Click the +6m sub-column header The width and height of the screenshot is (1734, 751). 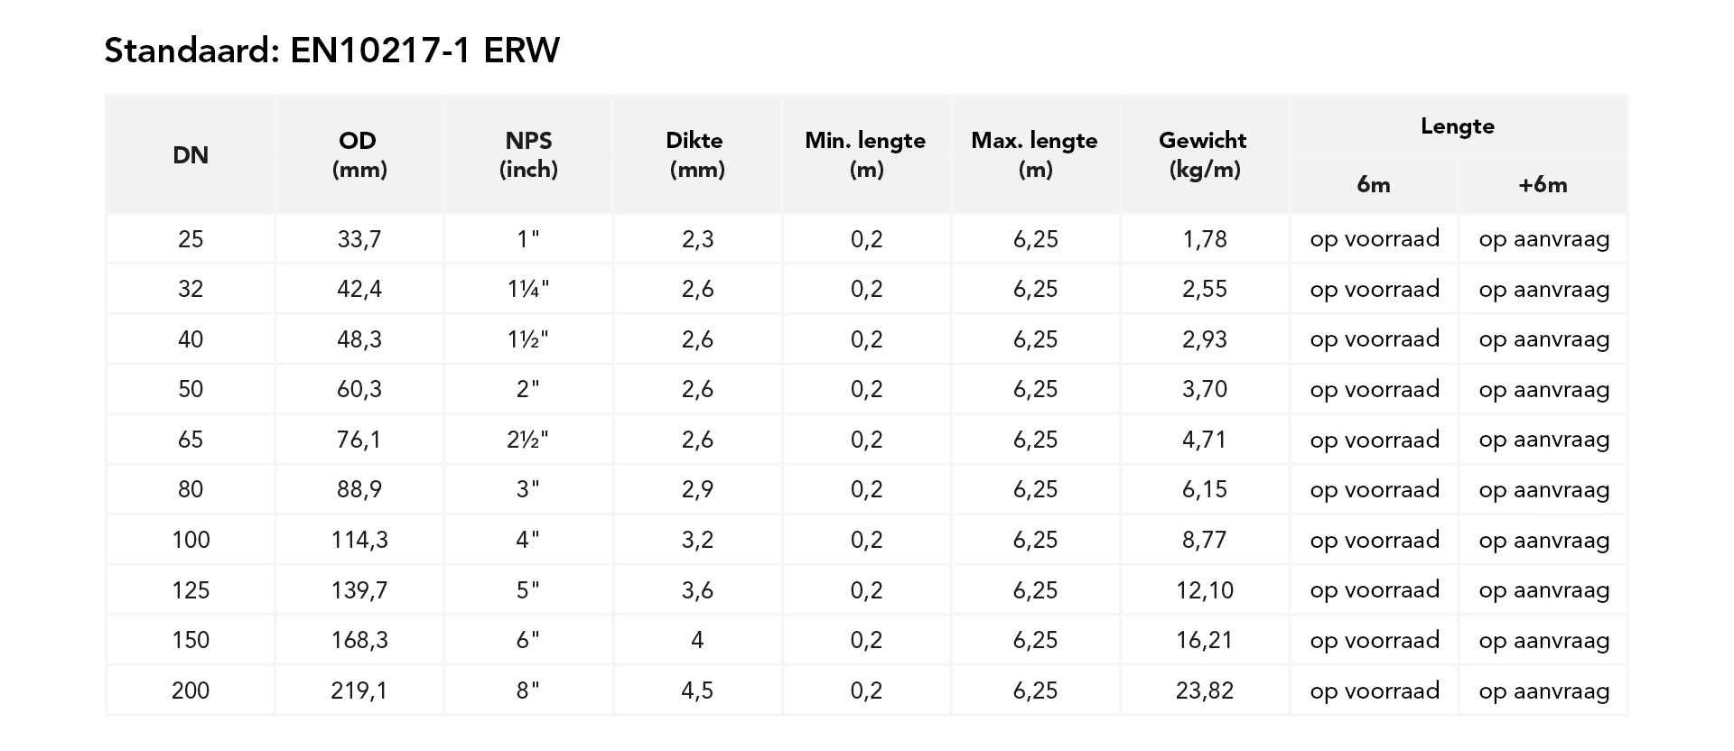(1543, 185)
